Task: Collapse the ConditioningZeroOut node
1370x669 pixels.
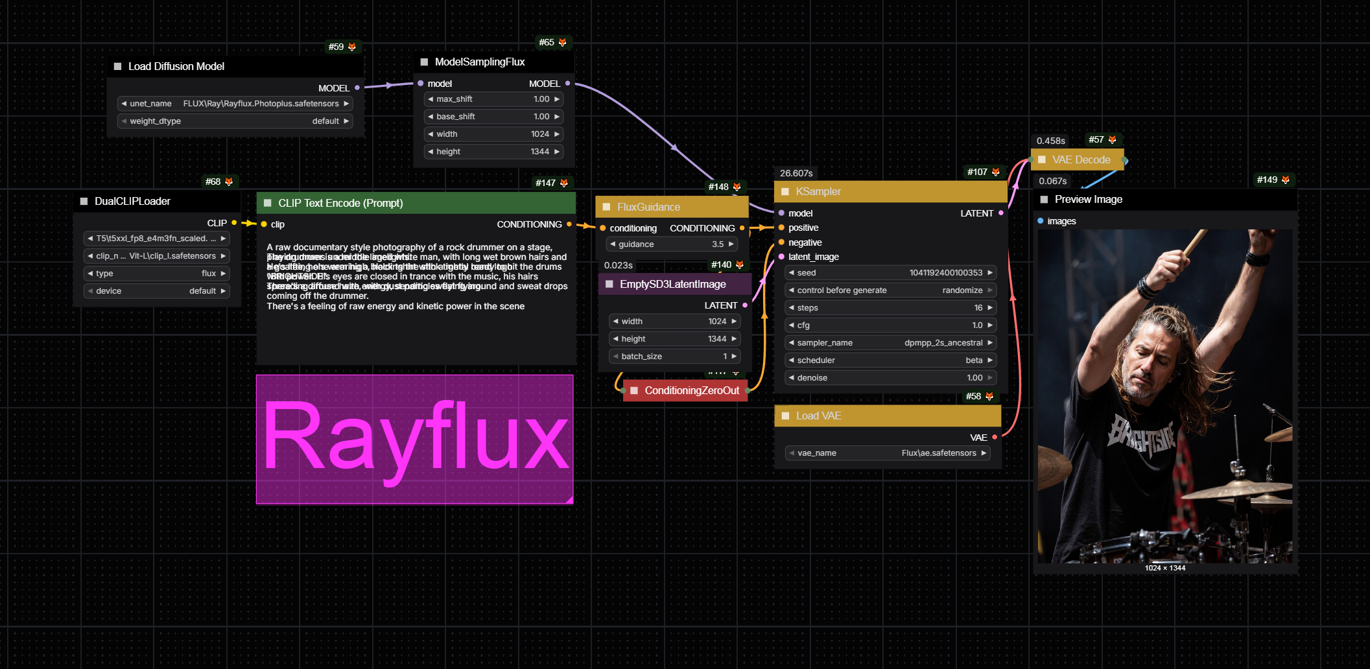Action: 633,390
